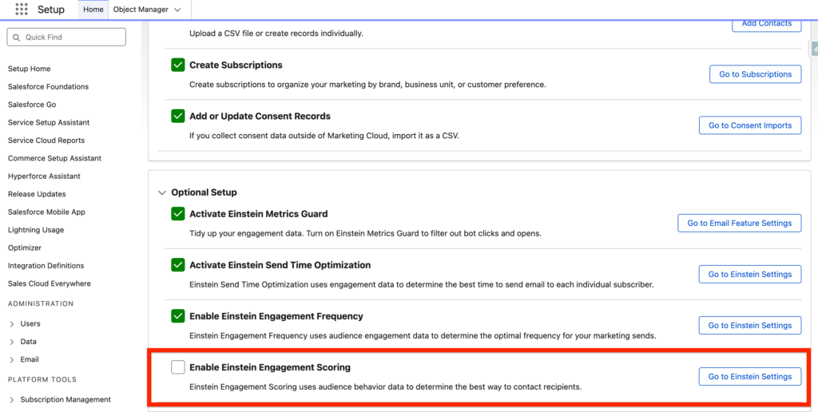Toggle the Create Subscriptions checkmark

pos(178,65)
